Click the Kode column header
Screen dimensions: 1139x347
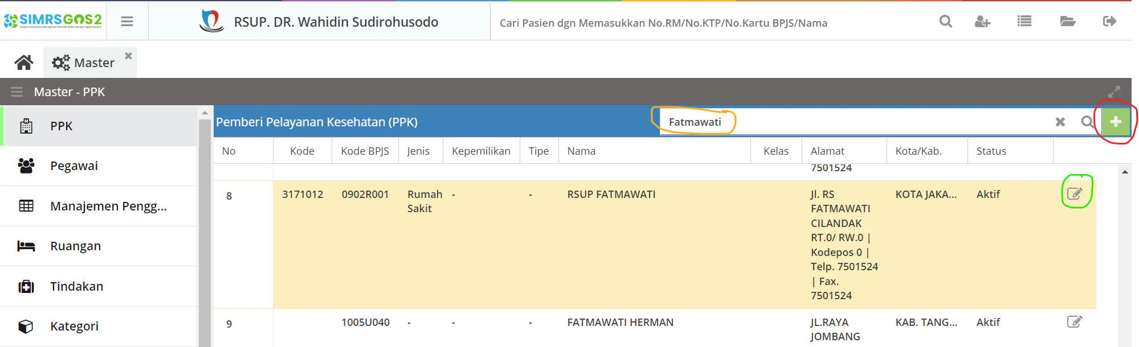[x=302, y=151]
